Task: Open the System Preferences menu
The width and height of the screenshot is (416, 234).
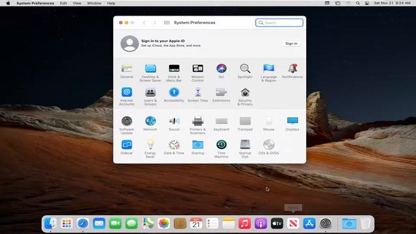Action: 35,3
